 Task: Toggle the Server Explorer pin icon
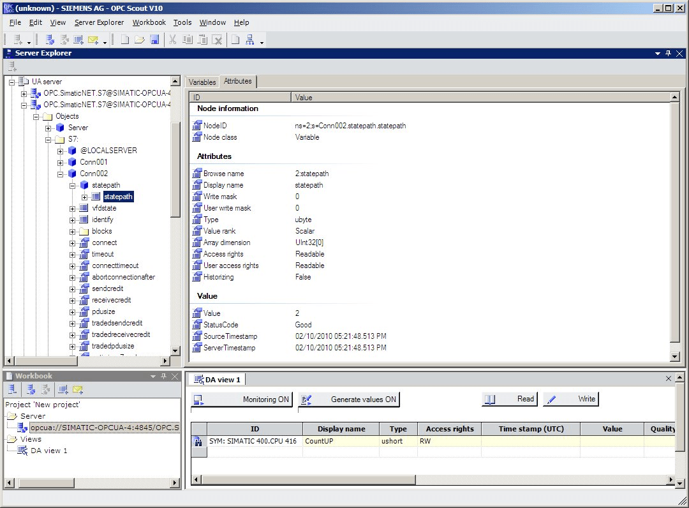click(x=669, y=53)
